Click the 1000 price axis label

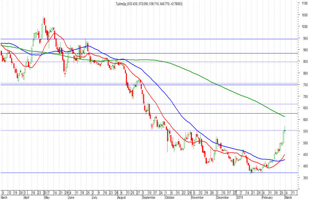(x=304, y=27)
